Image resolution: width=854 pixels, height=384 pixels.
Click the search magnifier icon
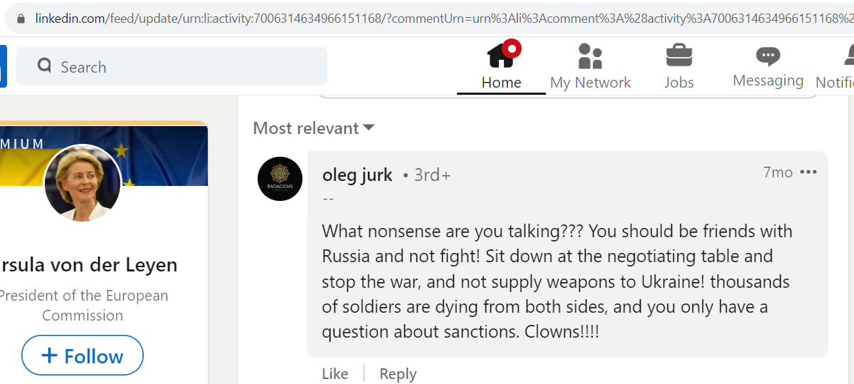coord(44,66)
